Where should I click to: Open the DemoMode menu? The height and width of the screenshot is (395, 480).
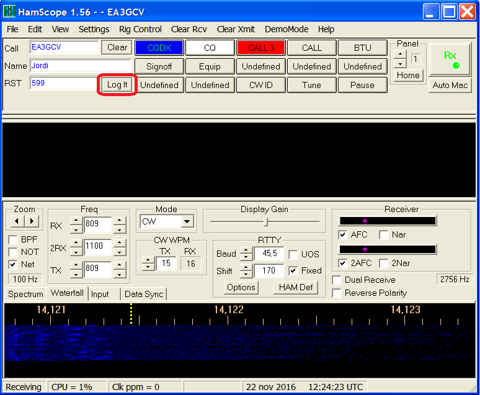286,29
